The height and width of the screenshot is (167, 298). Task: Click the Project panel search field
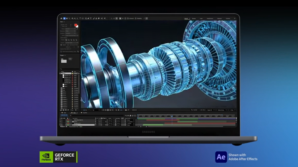(69, 69)
